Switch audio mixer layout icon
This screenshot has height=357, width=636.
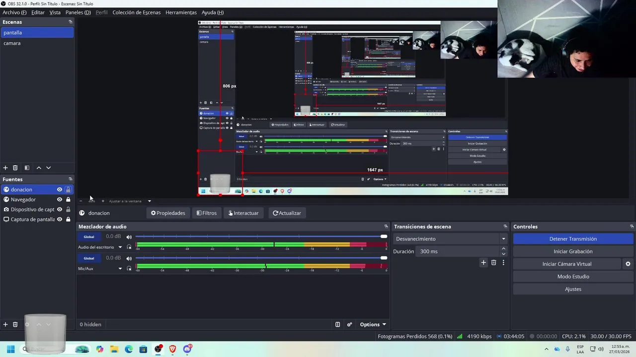[337, 324]
